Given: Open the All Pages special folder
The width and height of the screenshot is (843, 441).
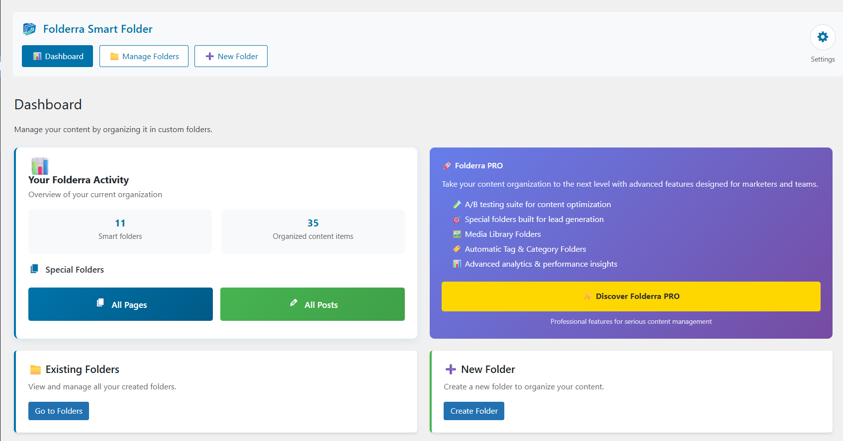Looking at the screenshot, I should tap(120, 304).
